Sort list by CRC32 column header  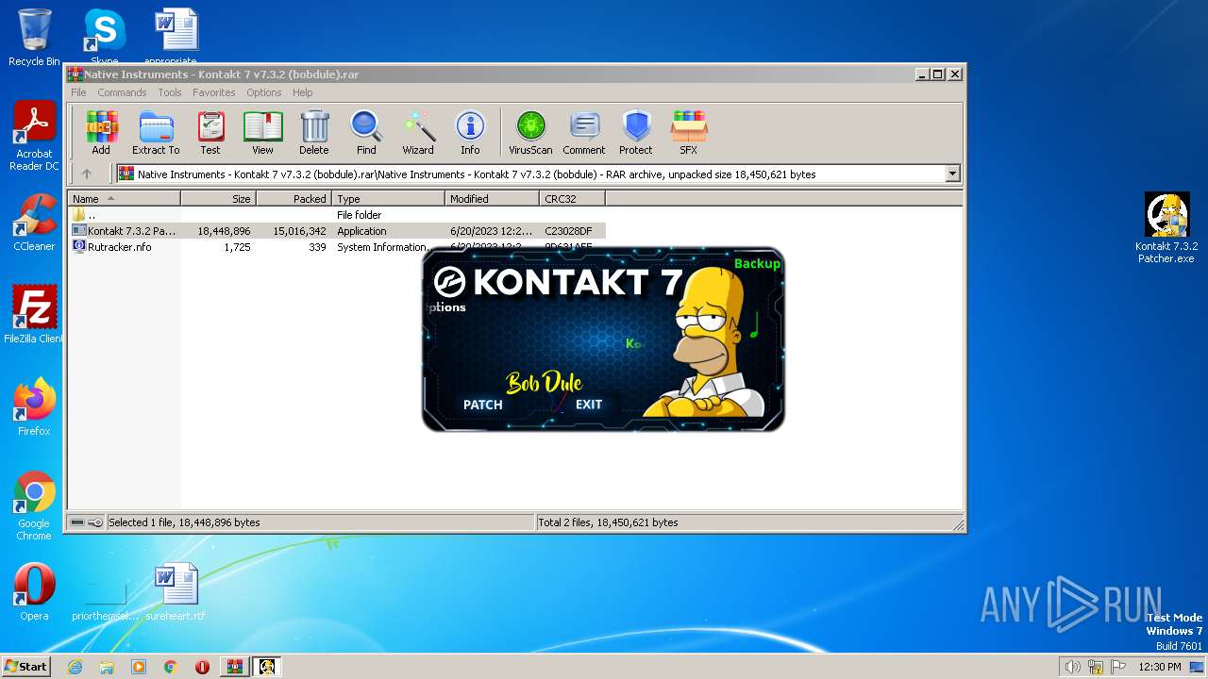pos(572,199)
